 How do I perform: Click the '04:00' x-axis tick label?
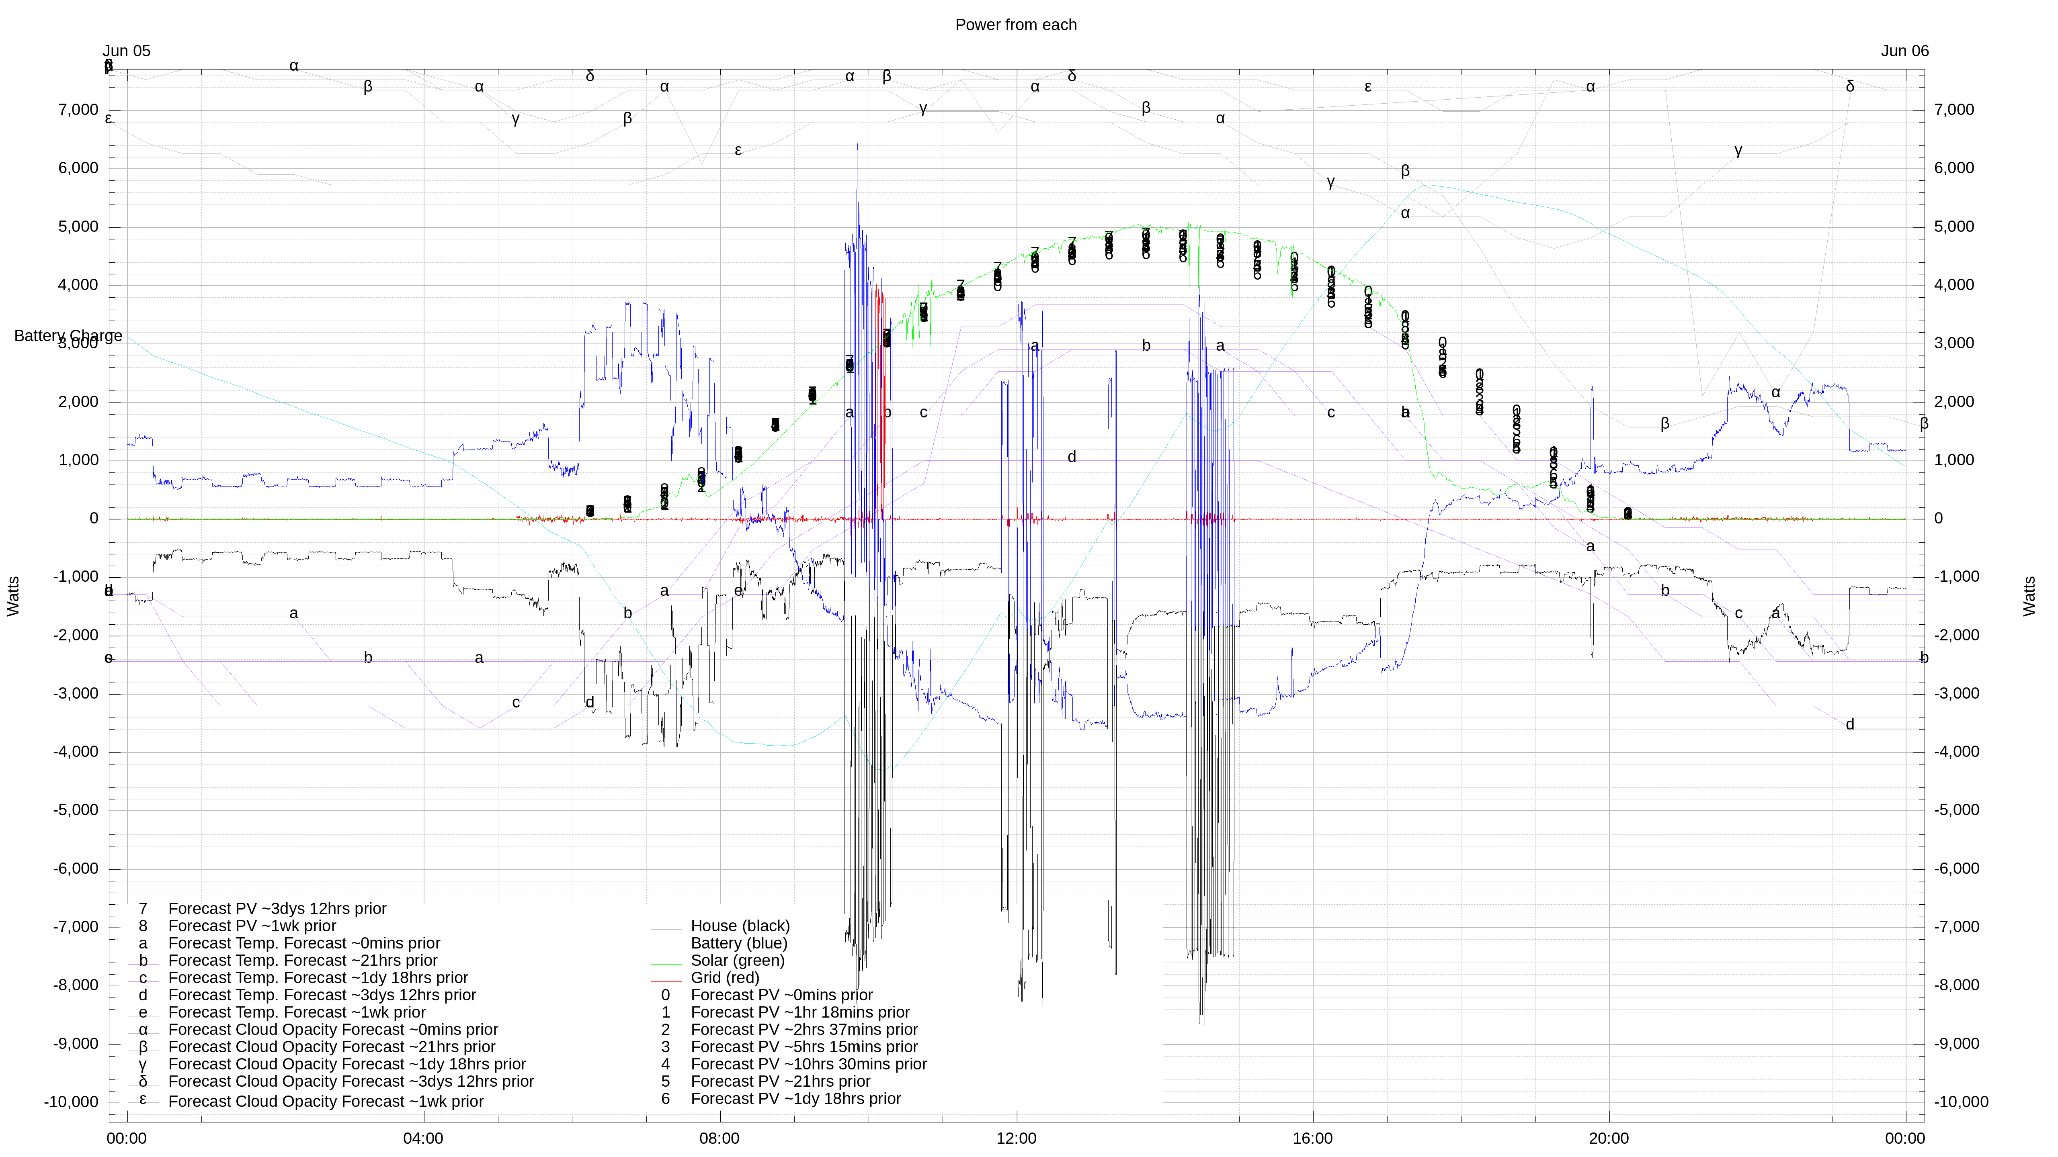pyautogui.click(x=422, y=1139)
